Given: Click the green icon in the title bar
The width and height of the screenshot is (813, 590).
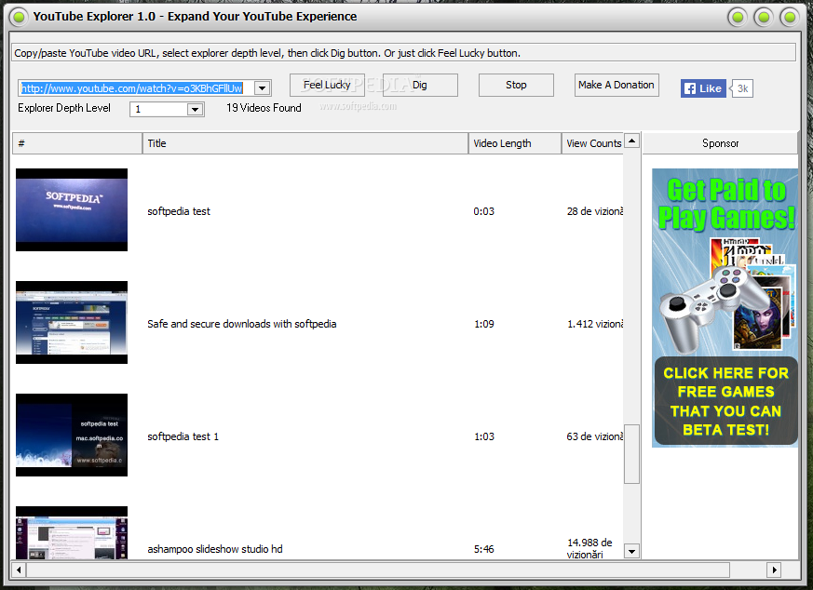Looking at the screenshot, I should point(19,17).
